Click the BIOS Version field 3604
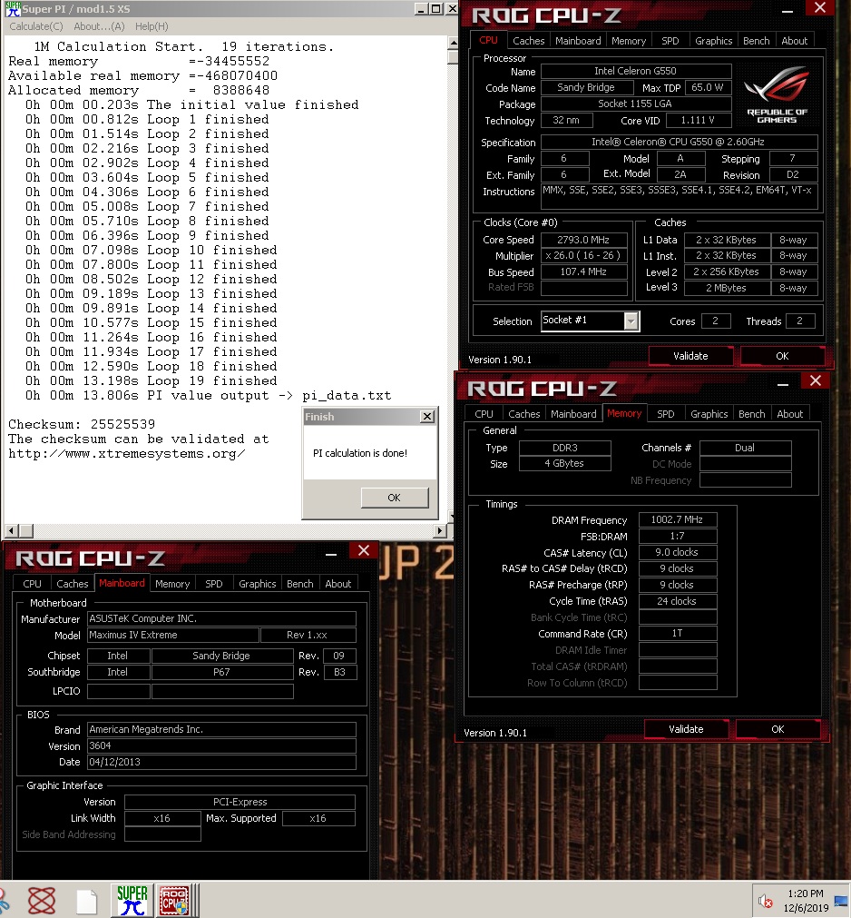The width and height of the screenshot is (851, 918). tap(221, 745)
